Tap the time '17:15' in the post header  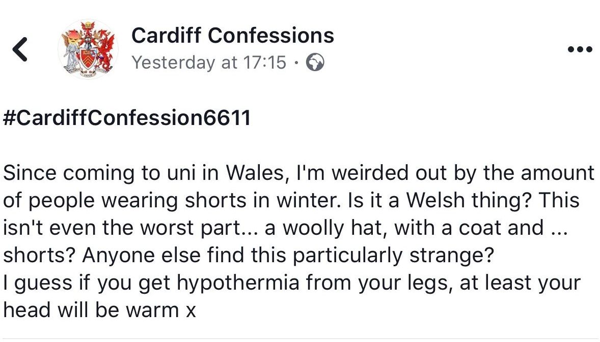click(x=264, y=63)
